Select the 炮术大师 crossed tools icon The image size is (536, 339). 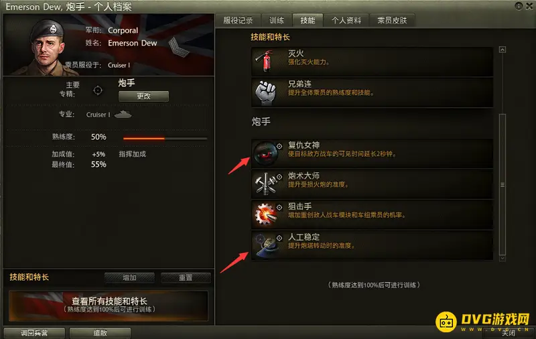click(265, 184)
